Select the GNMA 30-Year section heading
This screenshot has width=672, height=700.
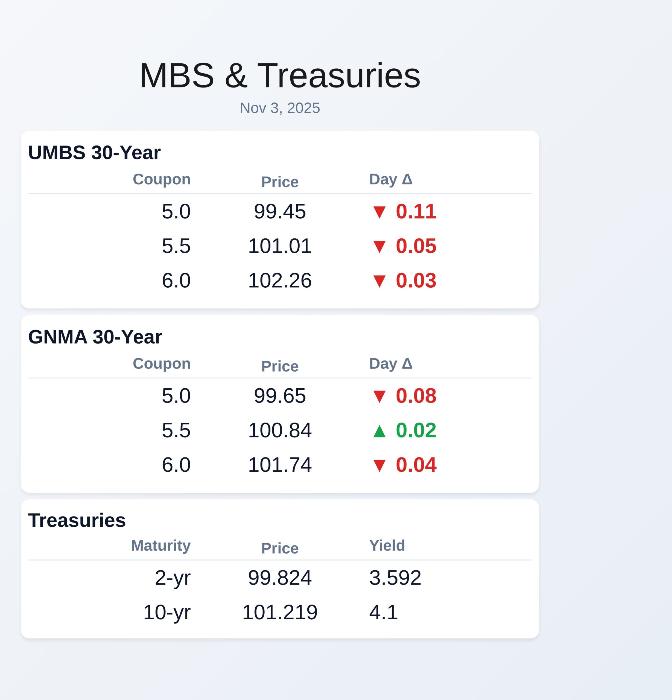(95, 337)
